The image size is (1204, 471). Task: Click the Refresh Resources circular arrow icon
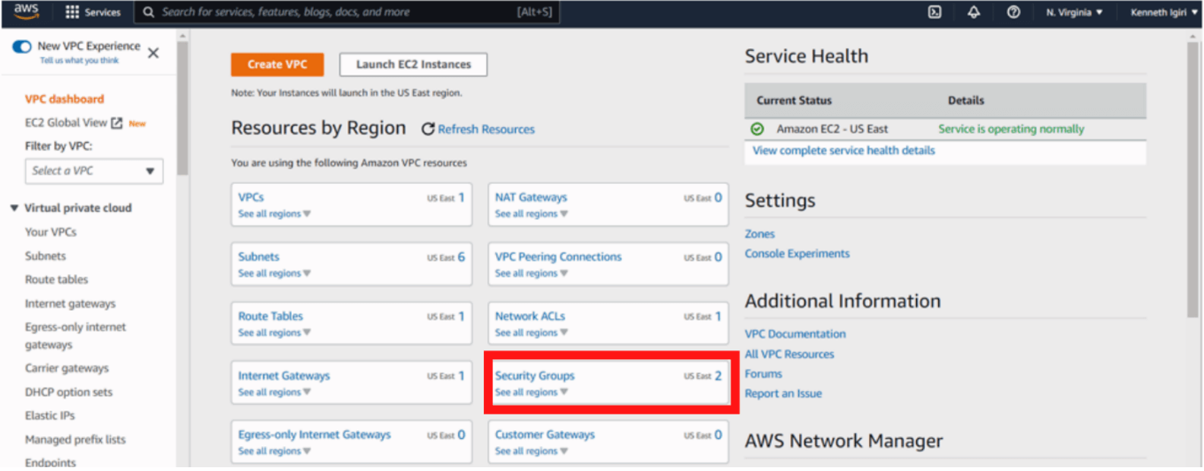tap(428, 129)
